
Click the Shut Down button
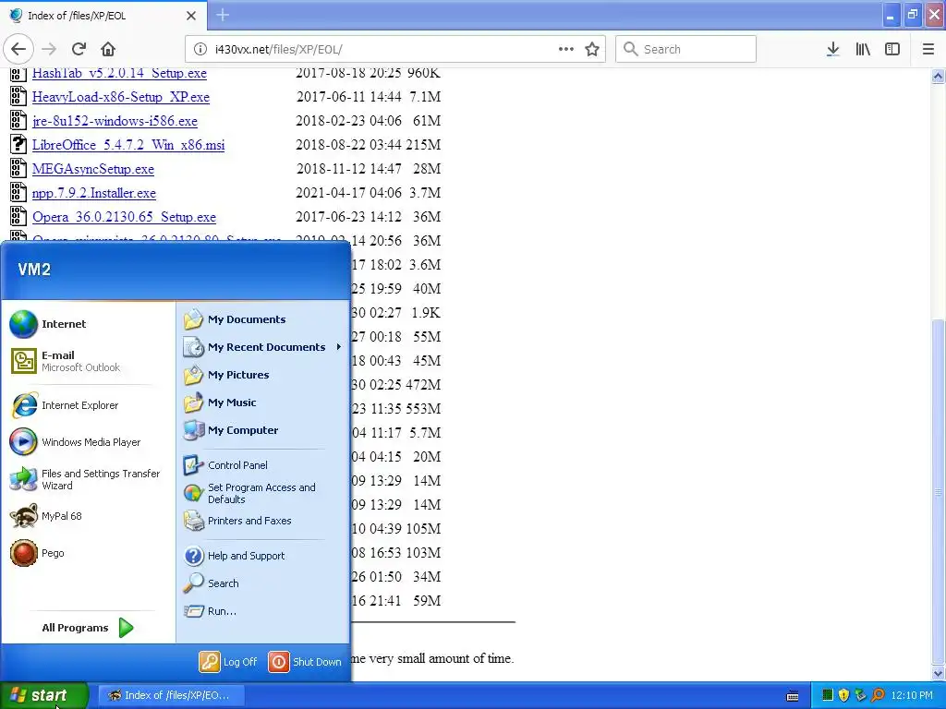click(x=305, y=662)
